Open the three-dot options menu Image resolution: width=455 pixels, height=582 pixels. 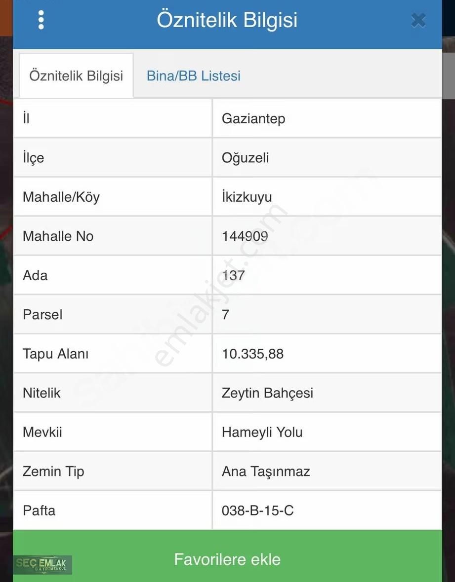(41, 20)
